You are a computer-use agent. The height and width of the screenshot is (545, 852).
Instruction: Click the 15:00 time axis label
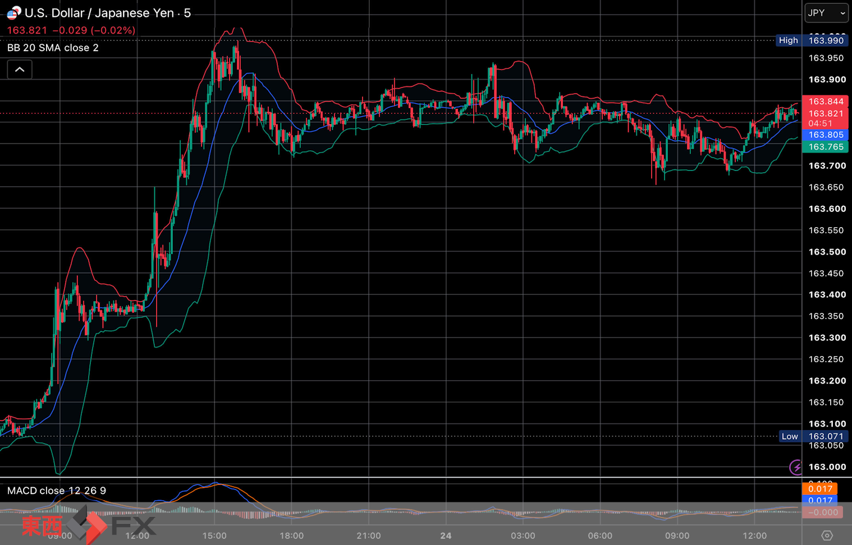tap(214, 535)
